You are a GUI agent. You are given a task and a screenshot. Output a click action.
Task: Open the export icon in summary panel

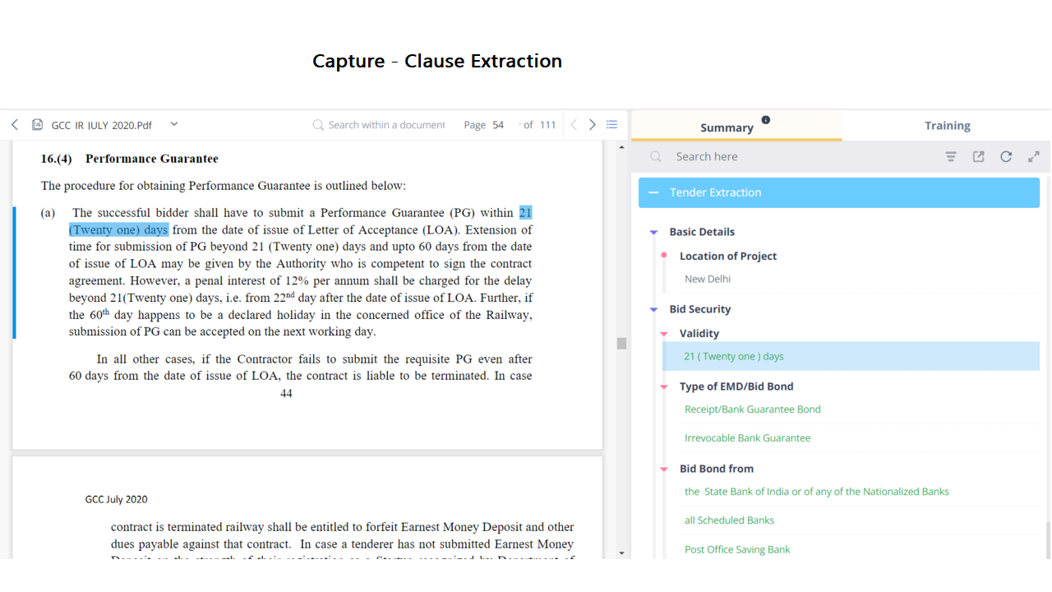pyautogui.click(x=978, y=156)
